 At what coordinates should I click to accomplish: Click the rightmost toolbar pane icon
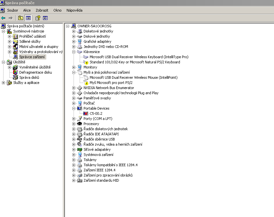pos(45,18)
